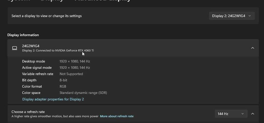Click the Connected to NVIDIA GeForce subtitle
Viewport: 264px width, 123px height.
coord(58,50)
